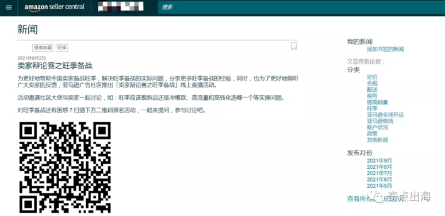Open the hamburger navigation menu
Viewport: 445px width, 216px height.
(x=9, y=7)
